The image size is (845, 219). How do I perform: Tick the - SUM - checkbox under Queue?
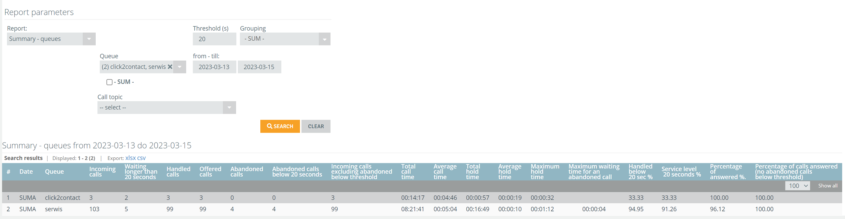109,82
